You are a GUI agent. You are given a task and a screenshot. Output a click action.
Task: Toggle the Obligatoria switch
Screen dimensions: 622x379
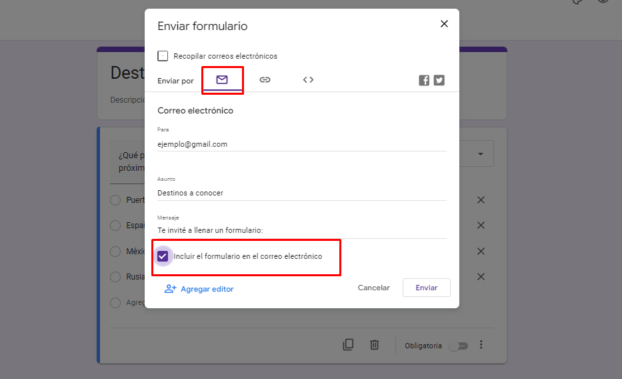tap(458, 346)
